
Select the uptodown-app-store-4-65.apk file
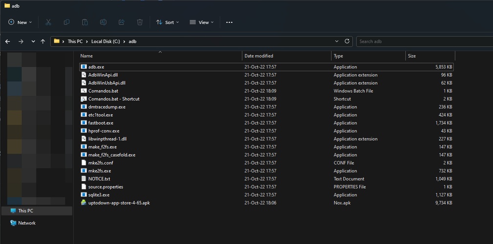pos(119,203)
